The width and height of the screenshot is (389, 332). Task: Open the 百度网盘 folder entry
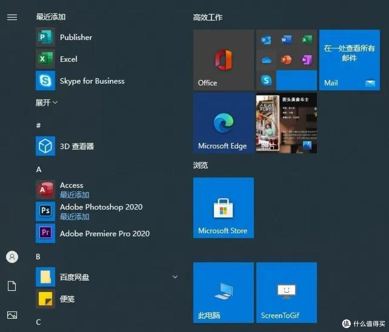107,277
